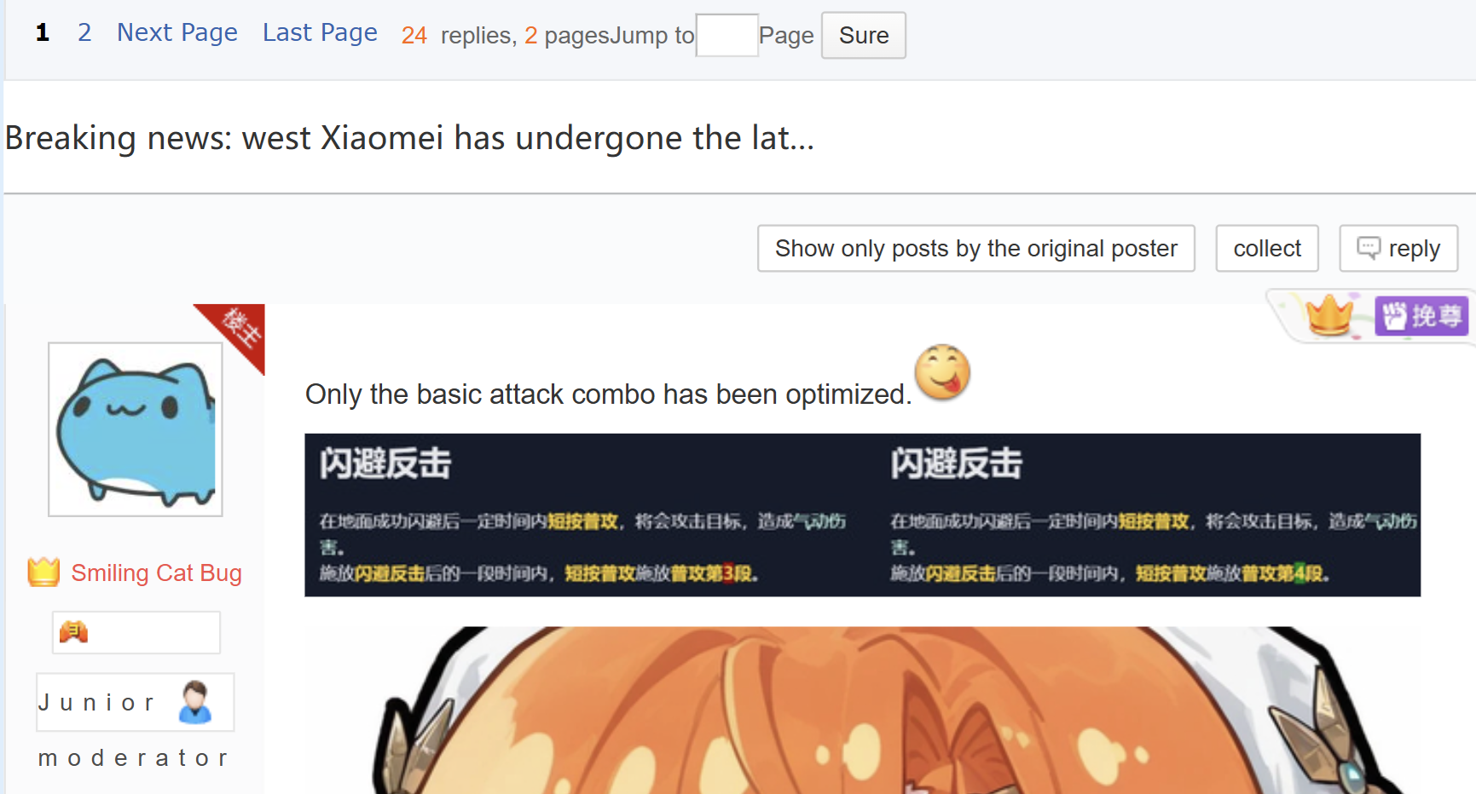
Task: Go to page 2 of the thread
Action: (84, 32)
